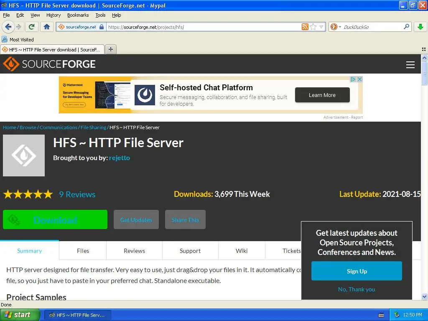The height and width of the screenshot is (321, 428).
Task: Select the Summary tab
Action: click(30, 251)
